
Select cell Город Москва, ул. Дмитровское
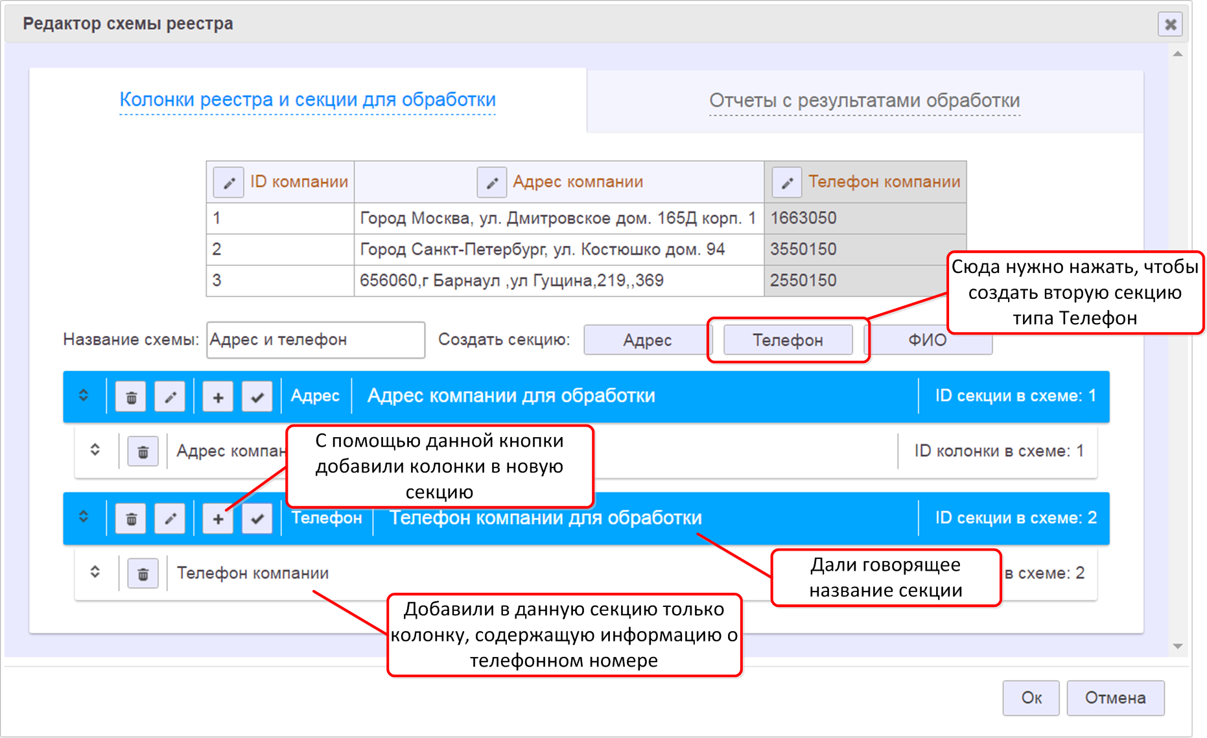click(x=559, y=219)
